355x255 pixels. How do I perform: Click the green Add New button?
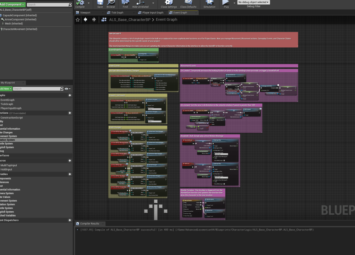pos(6,89)
